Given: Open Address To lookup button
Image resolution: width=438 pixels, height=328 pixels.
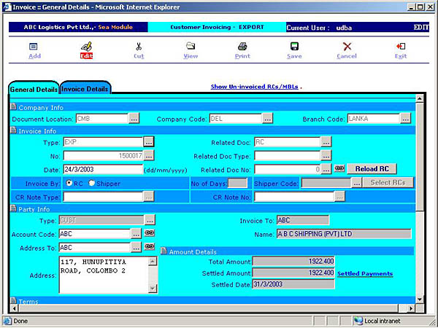Looking at the screenshot, I should pyautogui.click(x=136, y=247).
